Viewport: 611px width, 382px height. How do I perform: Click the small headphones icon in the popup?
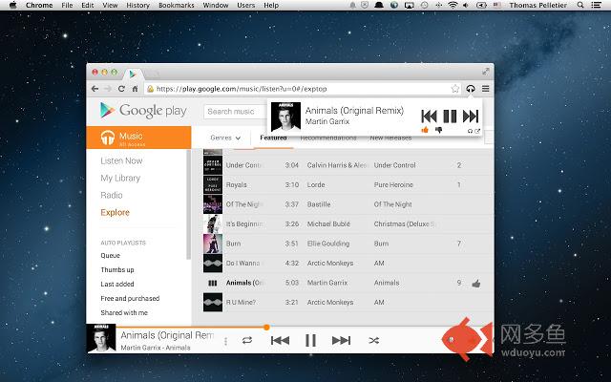(470, 131)
